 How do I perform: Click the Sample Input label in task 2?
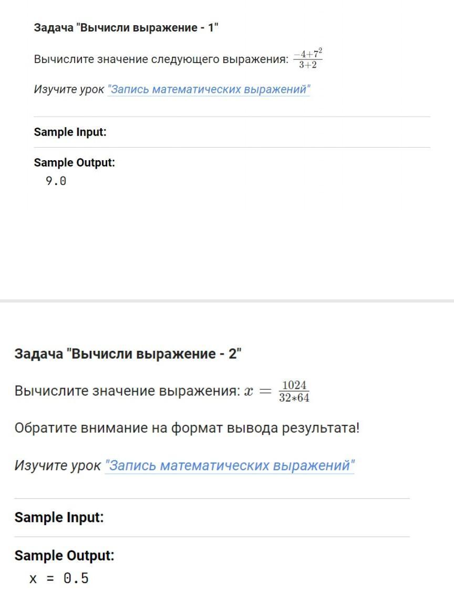(59, 517)
